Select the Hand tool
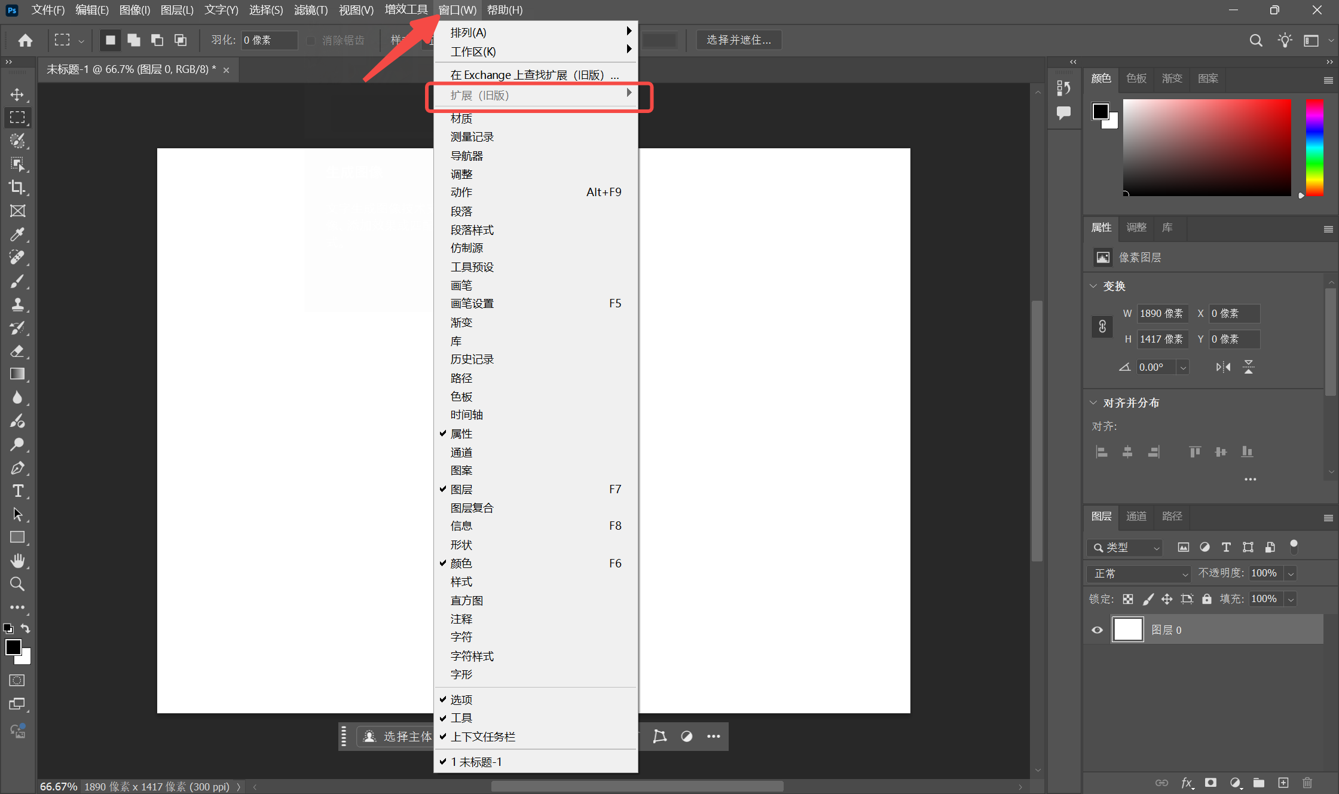The height and width of the screenshot is (794, 1339). (17, 560)
